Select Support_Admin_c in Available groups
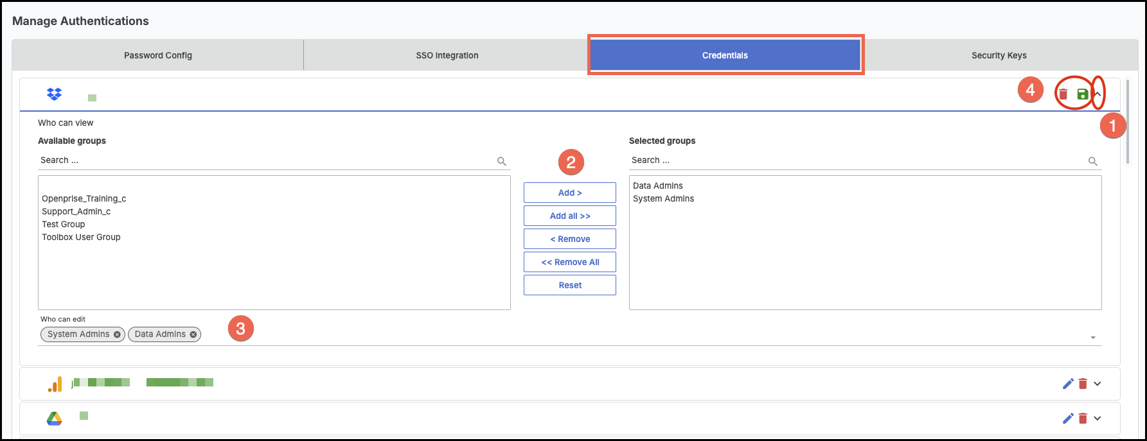 pos(76,211)
